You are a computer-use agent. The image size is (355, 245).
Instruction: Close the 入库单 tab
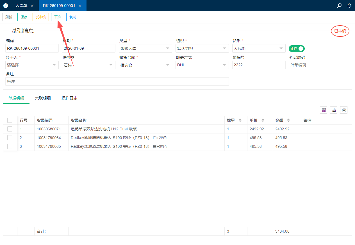click(x=32, y=6)
